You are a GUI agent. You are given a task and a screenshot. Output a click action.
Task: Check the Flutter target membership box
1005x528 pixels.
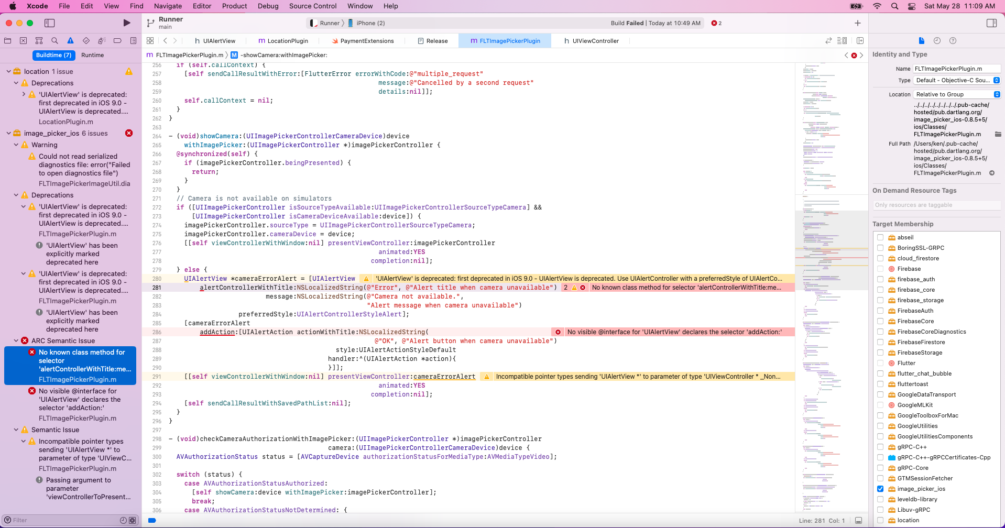pos(880,363)
